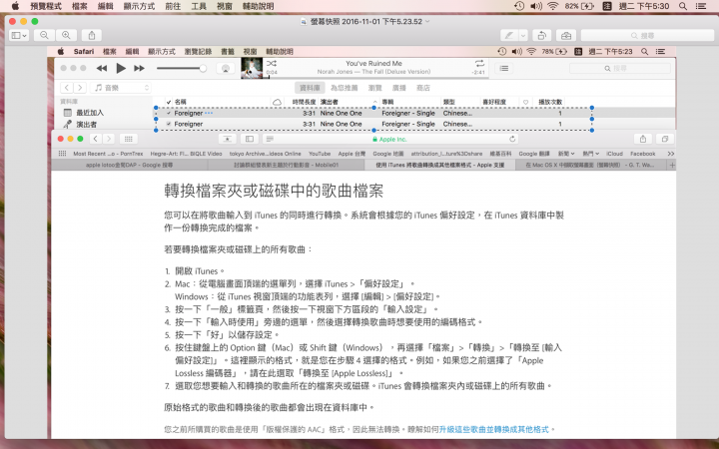Open Preview toolbar share button
This screenshot has width=719, height=449.
[x=92, y=35]
